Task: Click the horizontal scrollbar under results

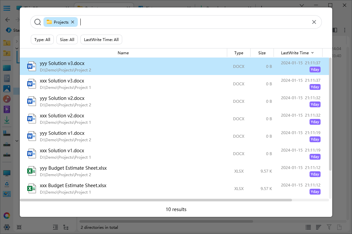Action: tap(156, 200)
